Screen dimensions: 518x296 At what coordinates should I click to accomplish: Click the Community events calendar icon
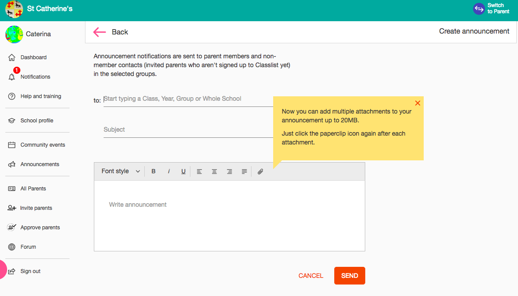coord(12,145)
